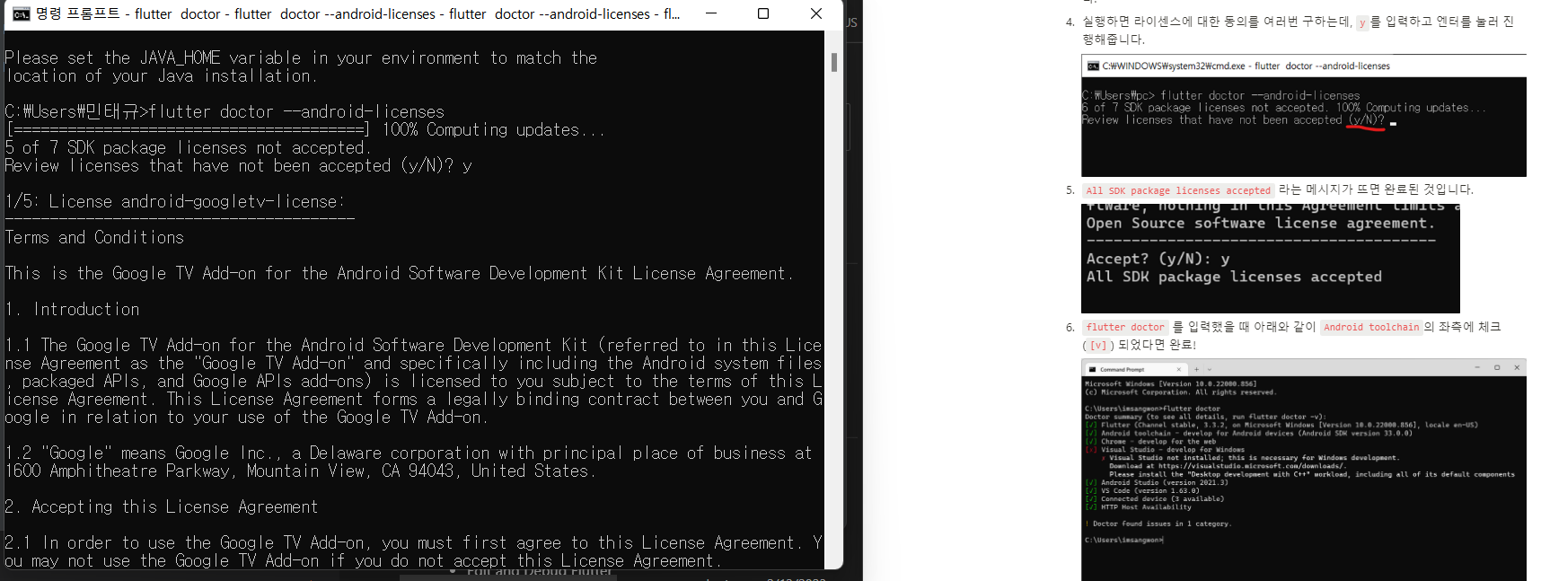This screenshot has width=1541, height=581.
Task: Click the 'flutter doctor' inline code in step 6
Action: click(x=1124, y=327)
